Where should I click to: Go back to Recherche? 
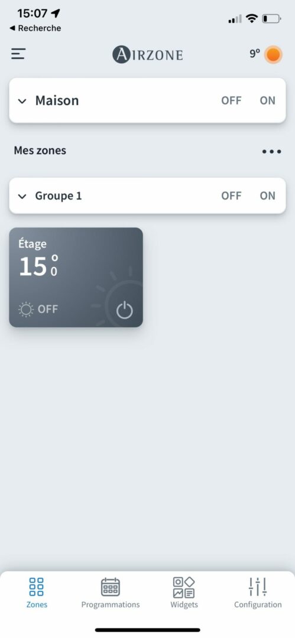click(35, 28)
